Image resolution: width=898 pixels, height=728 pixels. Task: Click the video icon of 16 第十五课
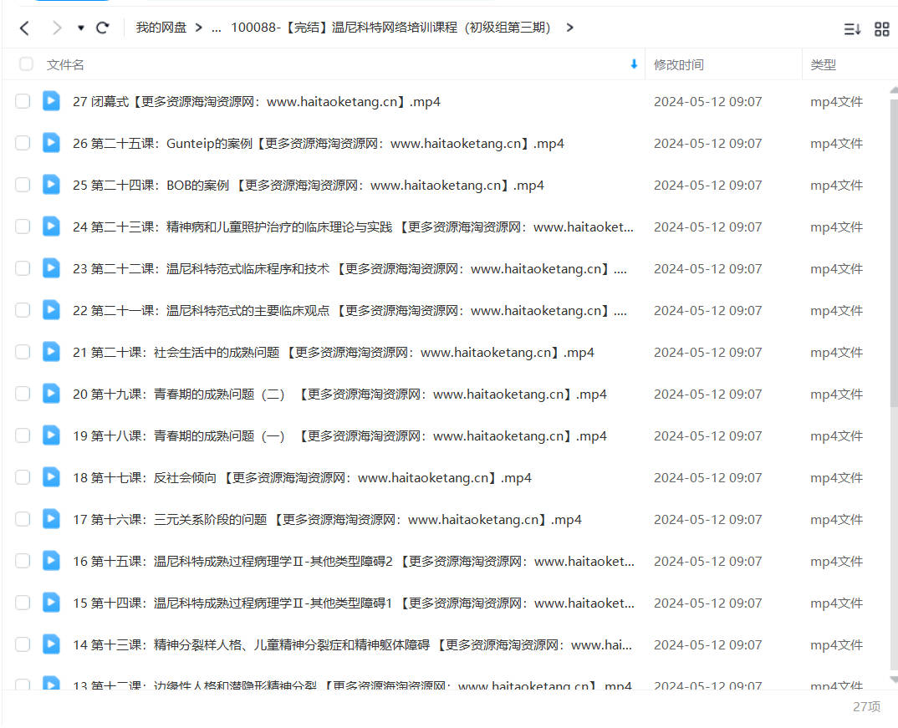tap(51, 560)
